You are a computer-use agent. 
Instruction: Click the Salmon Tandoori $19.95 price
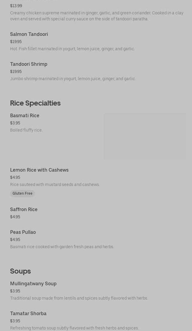[x=16, y=42]
